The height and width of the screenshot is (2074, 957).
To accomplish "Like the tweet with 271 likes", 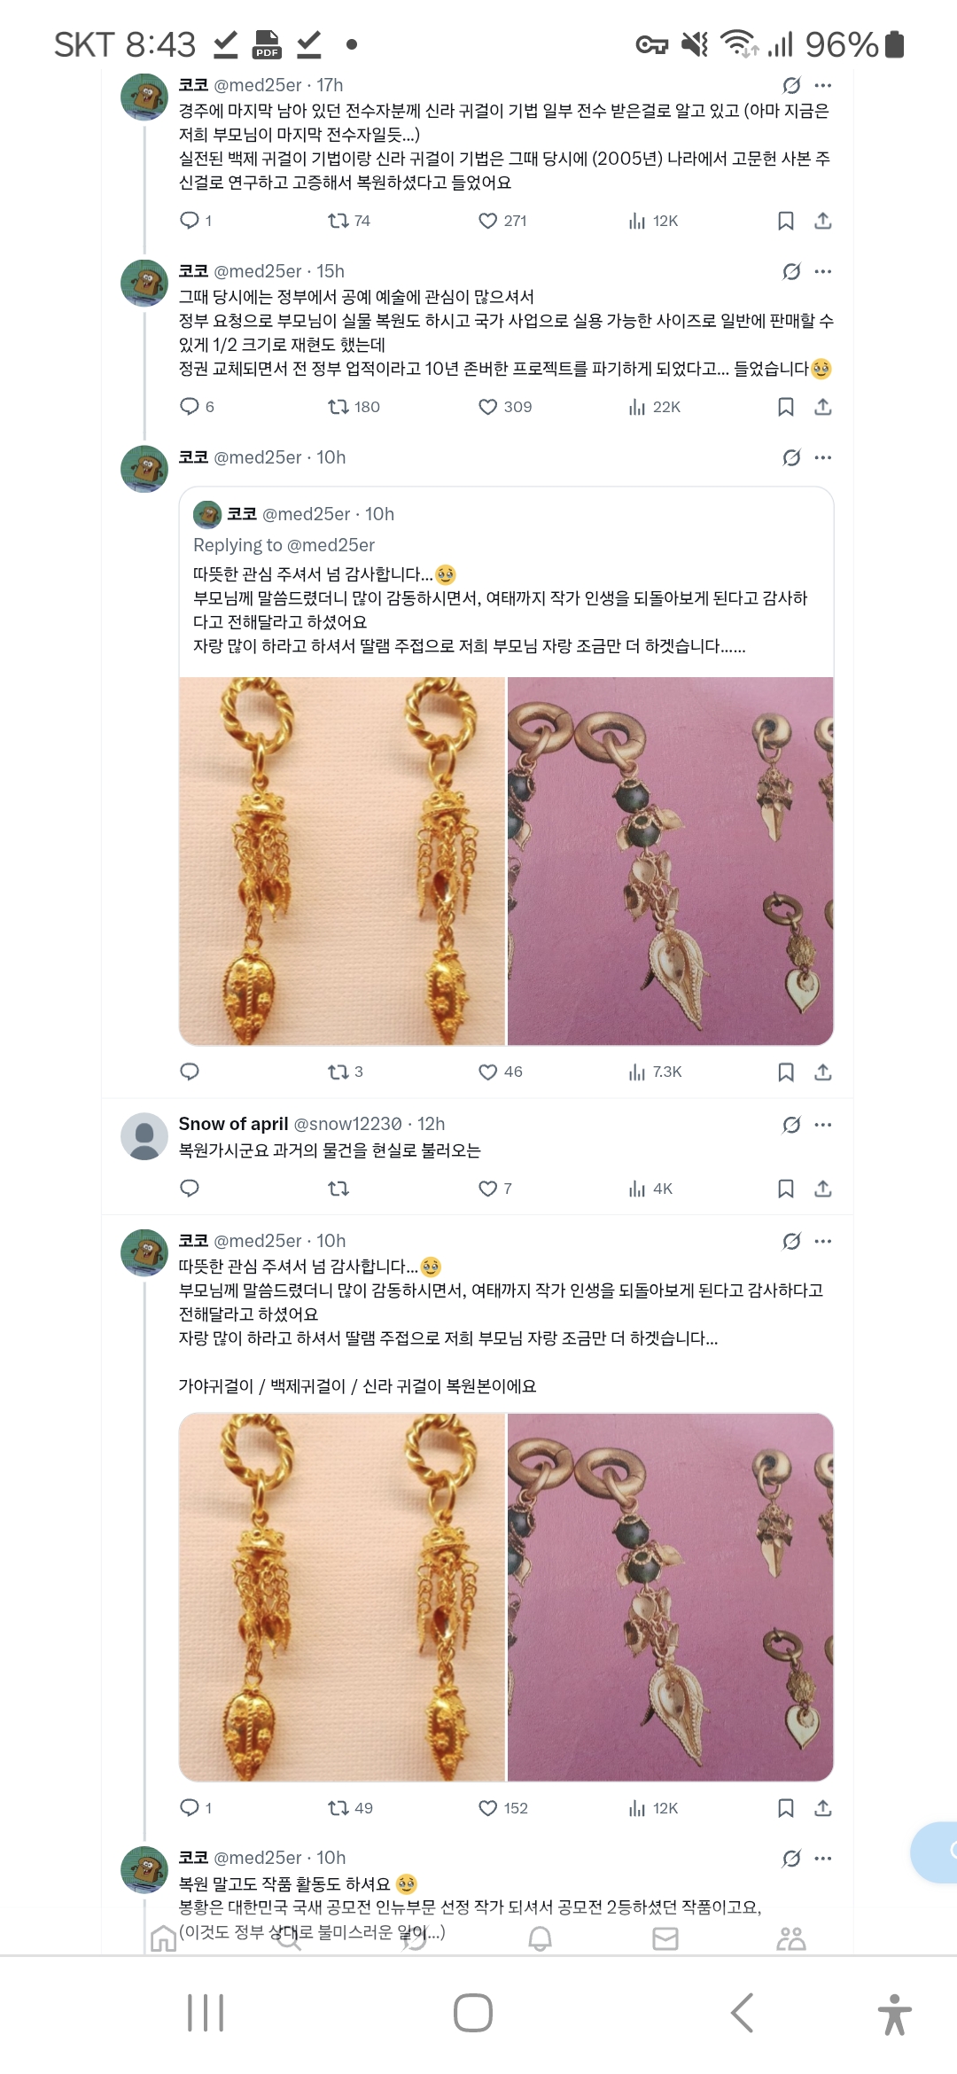I will pos(502,221).
